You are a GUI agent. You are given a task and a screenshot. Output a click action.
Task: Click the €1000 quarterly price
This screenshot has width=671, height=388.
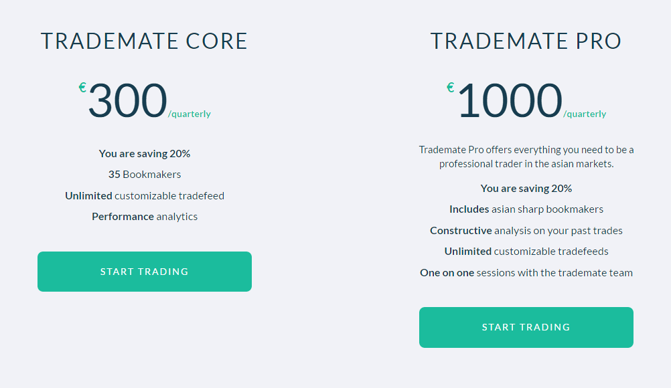tap(526, 101)
